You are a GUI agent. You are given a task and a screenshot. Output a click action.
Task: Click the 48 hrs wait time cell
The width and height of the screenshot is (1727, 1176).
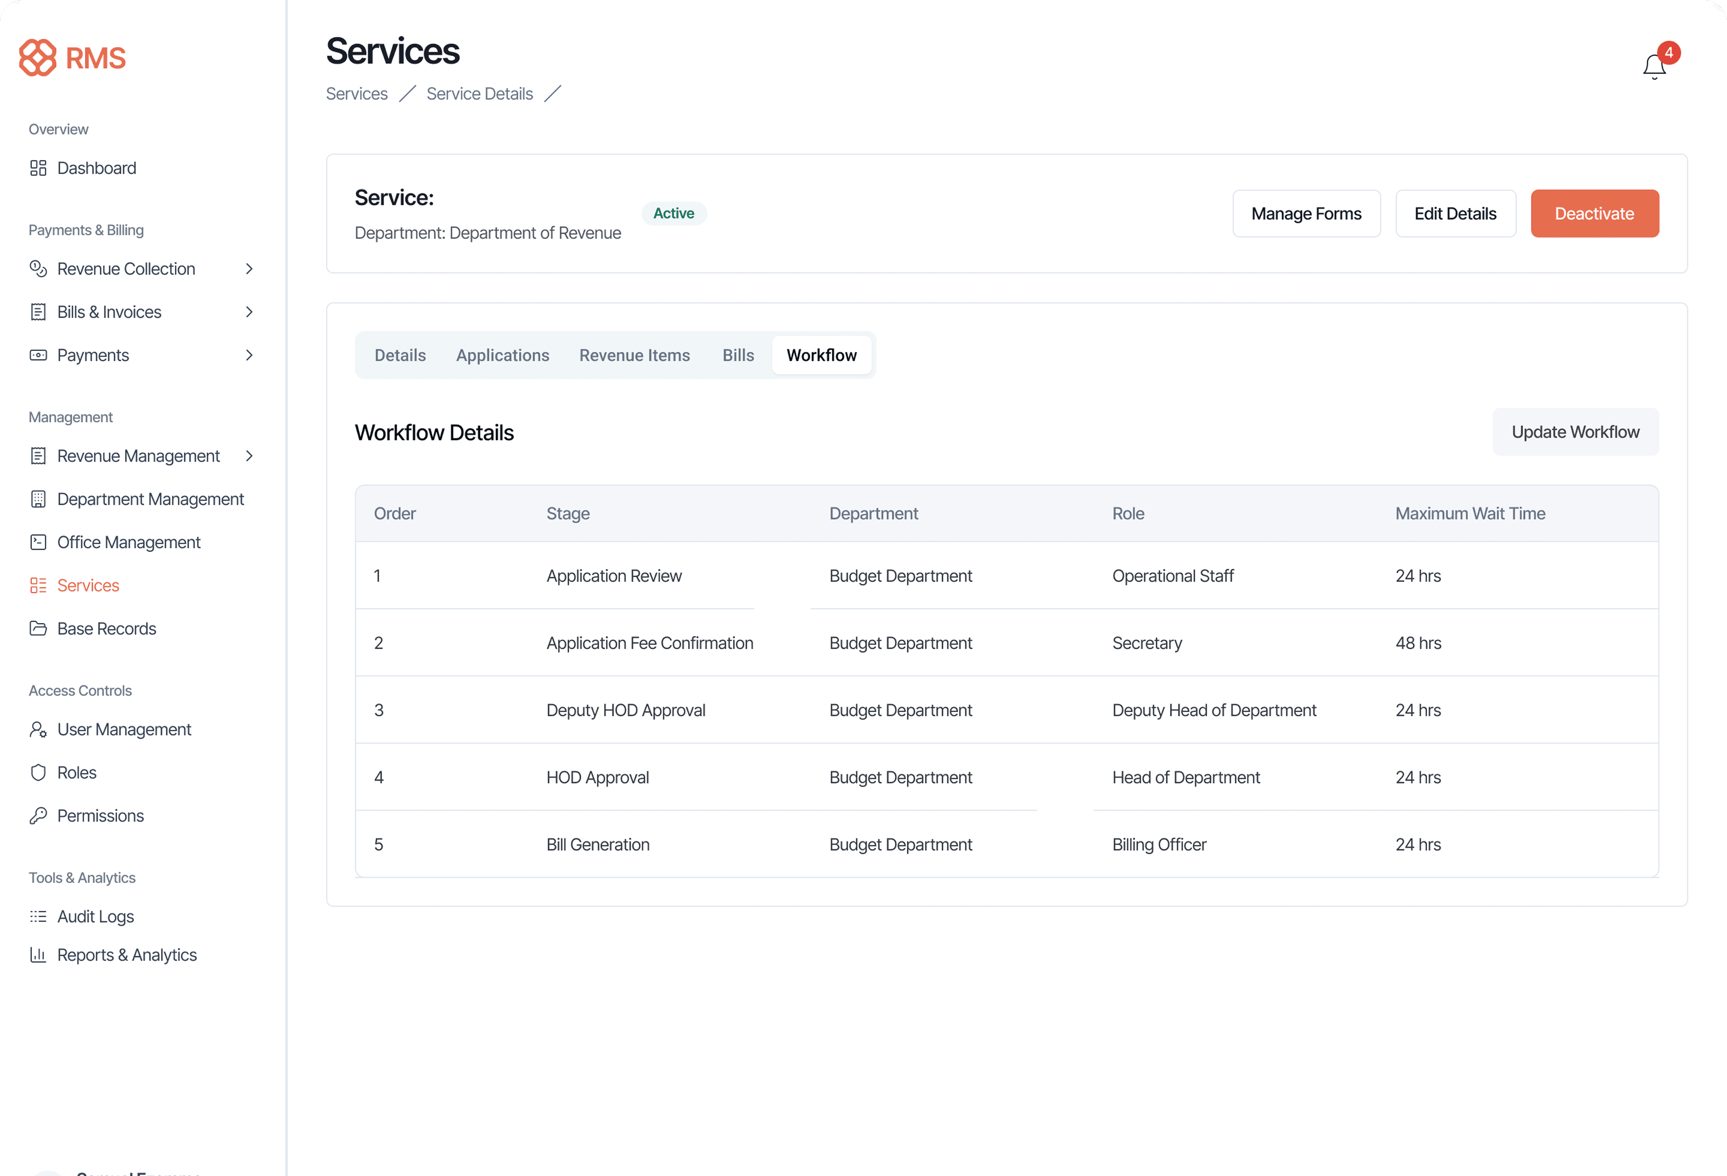tap(1418, 643)
